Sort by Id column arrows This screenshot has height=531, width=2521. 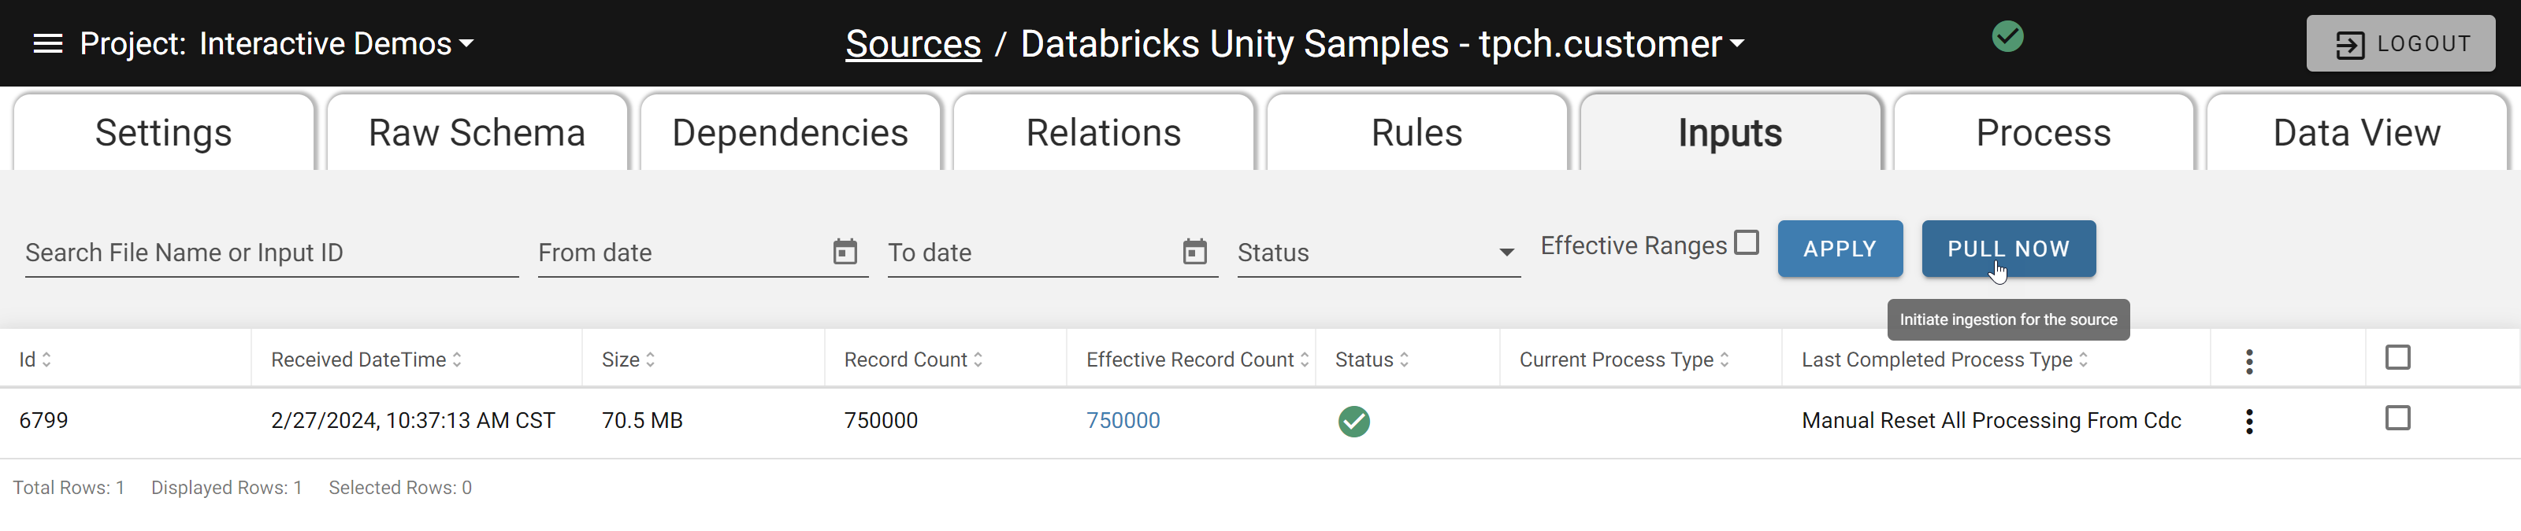(46, 360)
